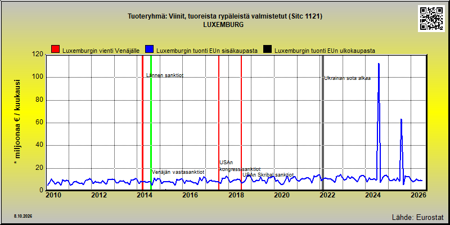Select the legend label Luxemburgin tuonti EUn sisäkaupasta
Image resolution: width=450 pixels, height=225 pixels.
pos(206,51)
